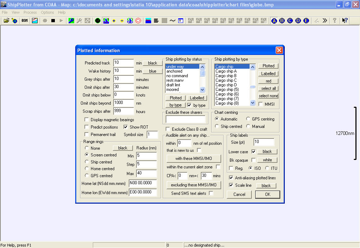Click the black radar circle icon
Screen dimensions: 360x248
click(x=98, y=21)
